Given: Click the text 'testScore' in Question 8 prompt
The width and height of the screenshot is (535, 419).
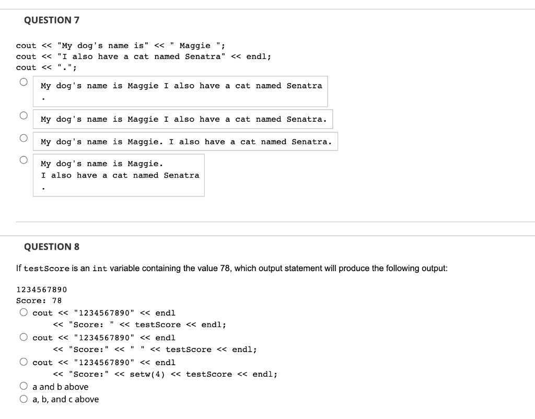Looking at the screenshot, I should point(46,268).
